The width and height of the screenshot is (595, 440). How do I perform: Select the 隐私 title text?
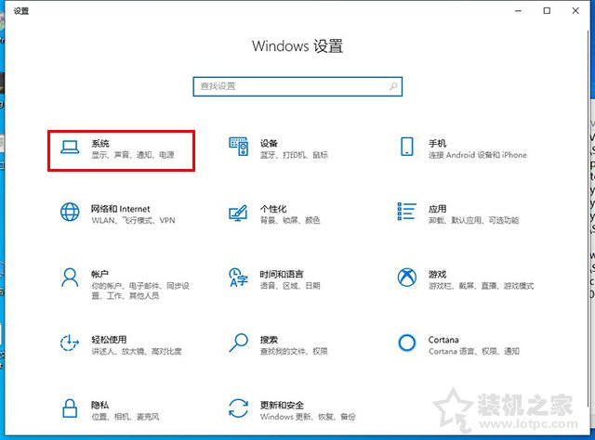click(x=99, y=405)
